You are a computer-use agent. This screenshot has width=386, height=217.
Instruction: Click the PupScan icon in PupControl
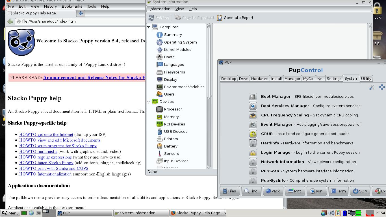tap(253, 171)
